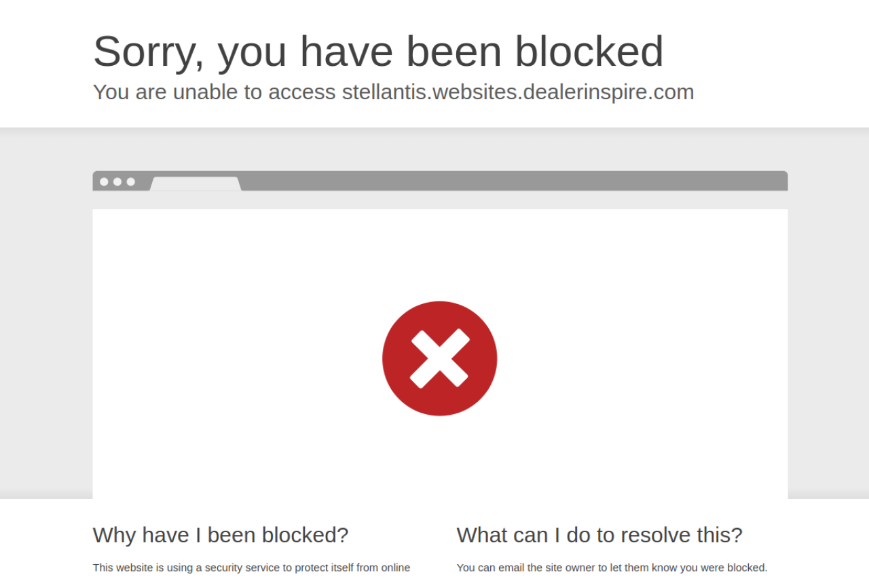Click the rightmost of the three window dots
869x579 pixels.
131,182
